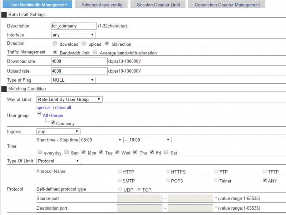Image resolution: width=286 pixels, height=215 pixels.
Task: Uncheck the ANY protocol checkbox
Action: pos(265,180)
